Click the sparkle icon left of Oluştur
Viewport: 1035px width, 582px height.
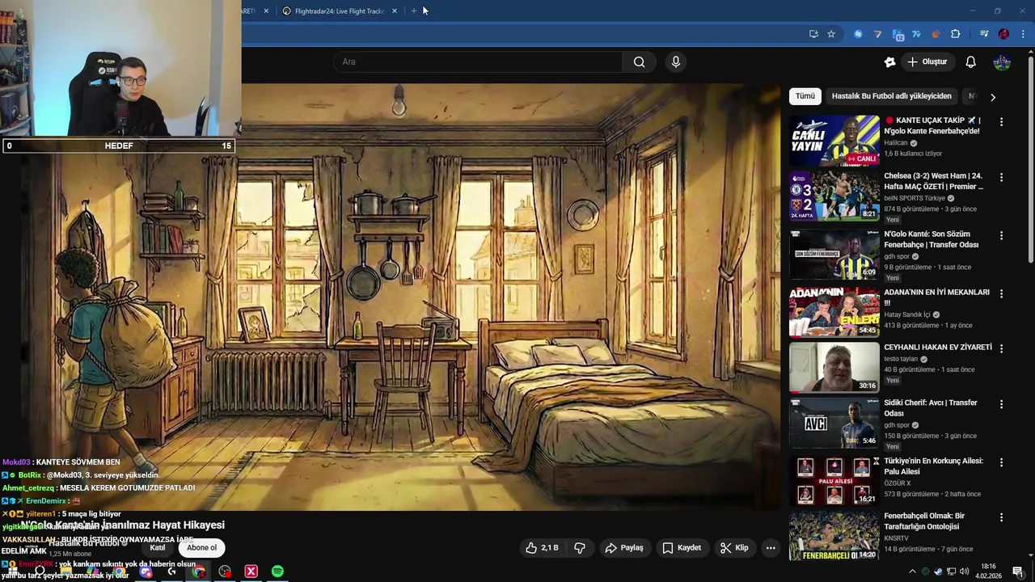(889, 61)
